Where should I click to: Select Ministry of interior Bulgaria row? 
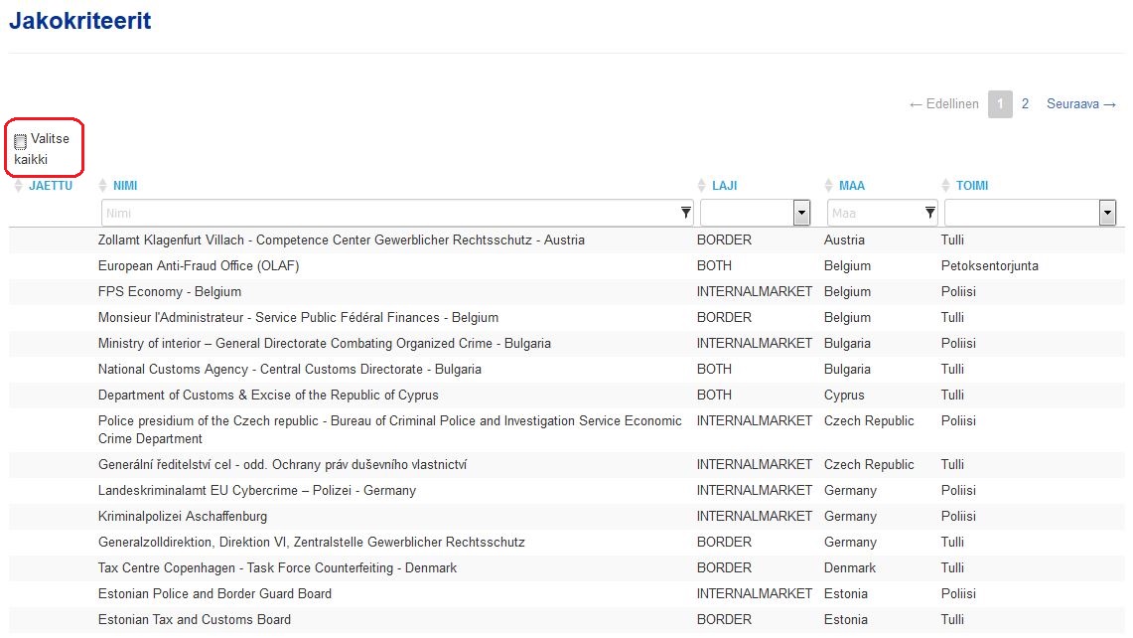click(x=566, y=344)
